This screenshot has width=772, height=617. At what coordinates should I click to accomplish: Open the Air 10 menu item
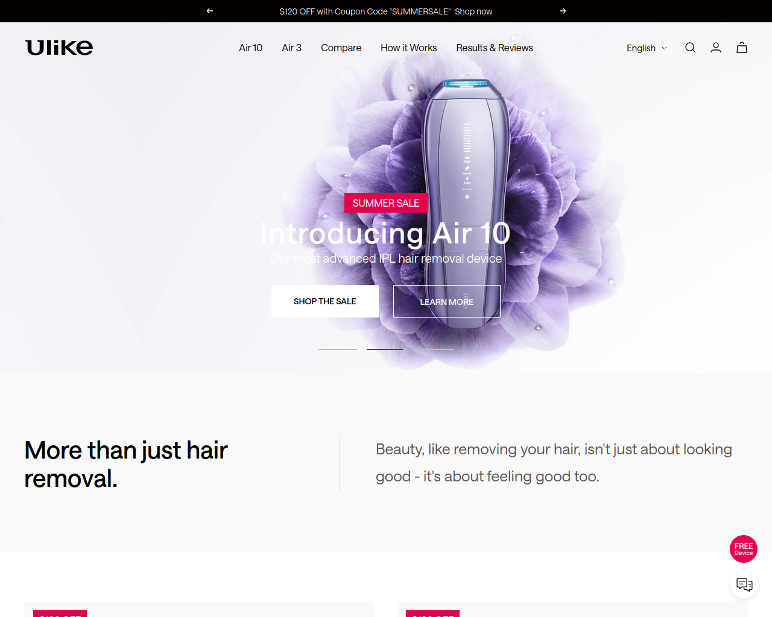coord(250,48)
